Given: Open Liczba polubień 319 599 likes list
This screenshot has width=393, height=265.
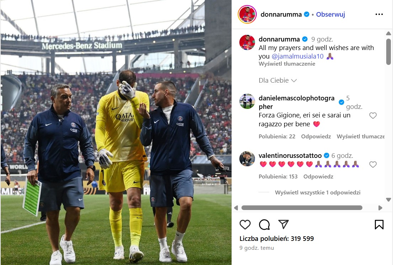Looking at the screenshot, I should pyautogui.click(x=277, y=238).
